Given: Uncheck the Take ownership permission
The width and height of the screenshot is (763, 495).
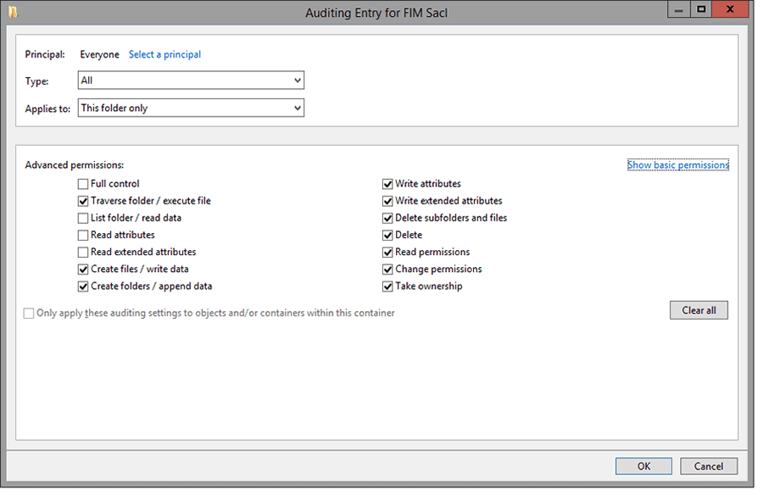Looking at the screenshot, I should (x=387, y=286).
